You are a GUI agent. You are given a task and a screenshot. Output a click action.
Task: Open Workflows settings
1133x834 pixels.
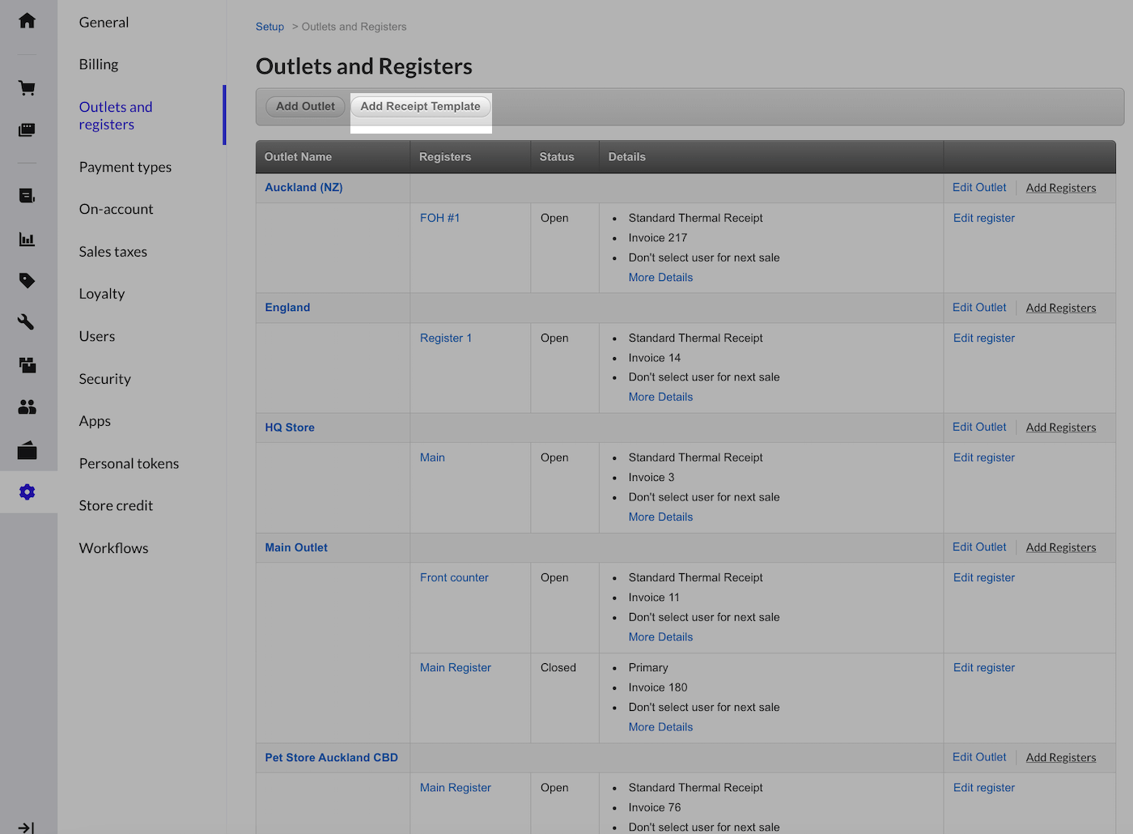[x=113, y=548]
